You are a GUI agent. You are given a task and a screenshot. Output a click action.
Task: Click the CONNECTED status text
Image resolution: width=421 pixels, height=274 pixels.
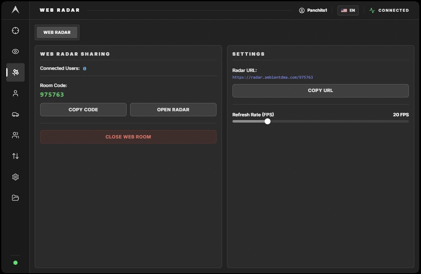[393, 10]
